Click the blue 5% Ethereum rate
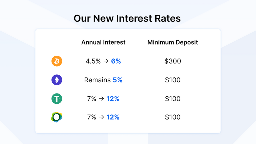Viewport: 256px width, 144px height. pos(117,80)
